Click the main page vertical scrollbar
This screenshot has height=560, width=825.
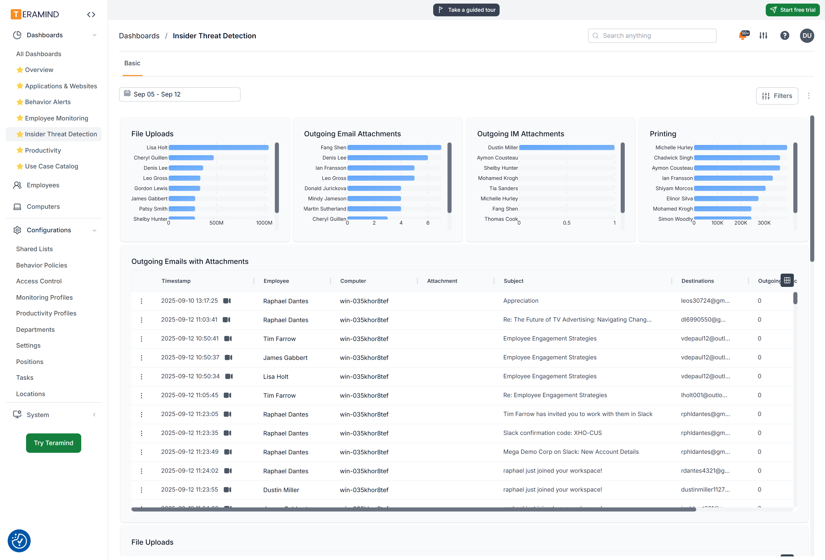[x=812, y=189]
